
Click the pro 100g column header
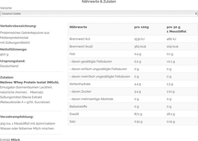(x=141, y=27)
